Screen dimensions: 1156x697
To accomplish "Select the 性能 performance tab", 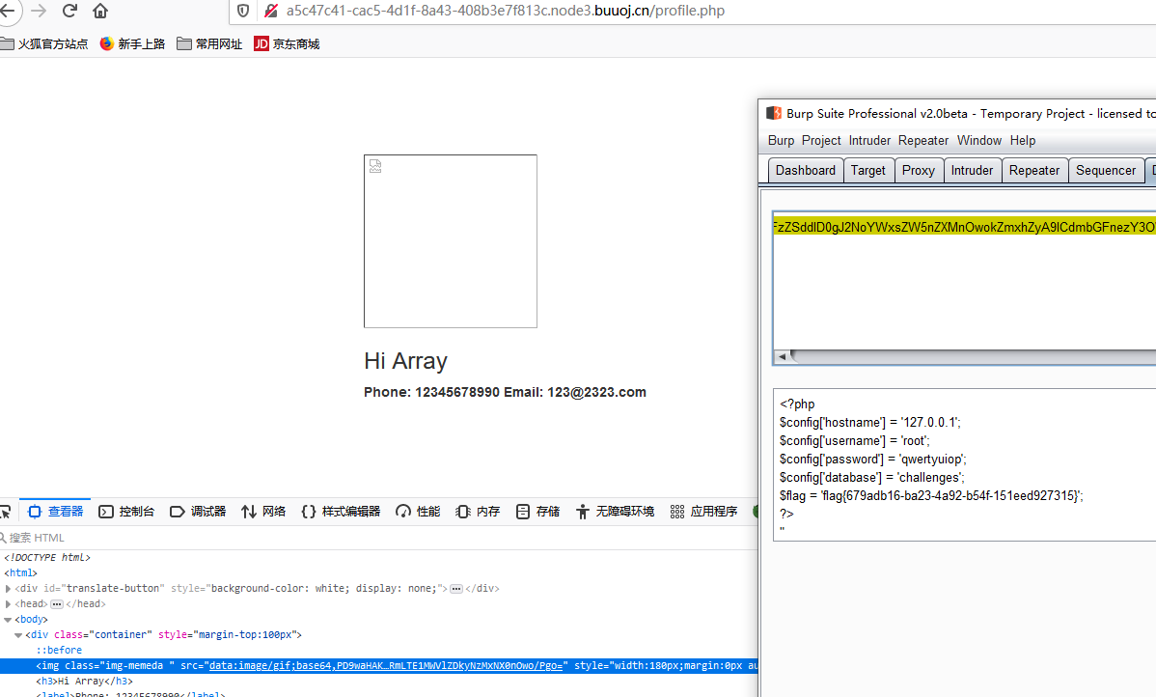I will point(417,511).
